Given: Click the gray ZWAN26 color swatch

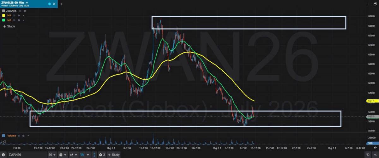Looking at the screenshot, I should [3, 11].
